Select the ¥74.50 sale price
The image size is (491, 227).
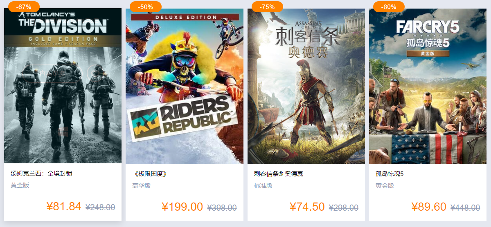pyautogui.click(x=307, y=207)
